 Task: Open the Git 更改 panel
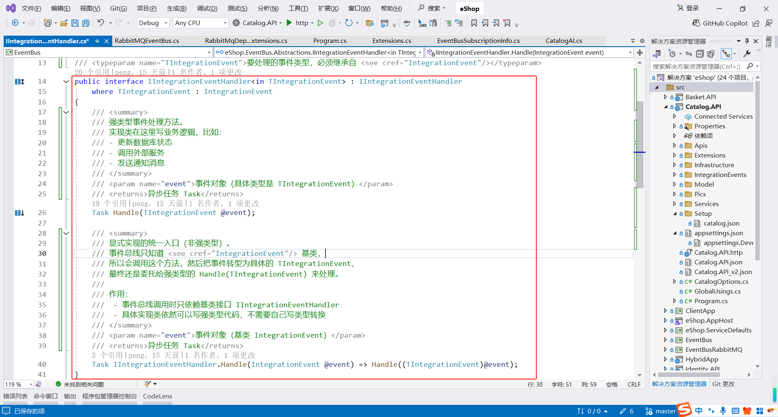[724, 384]
